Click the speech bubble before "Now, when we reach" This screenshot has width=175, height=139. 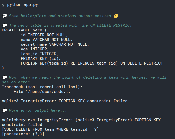coord(4,77)
